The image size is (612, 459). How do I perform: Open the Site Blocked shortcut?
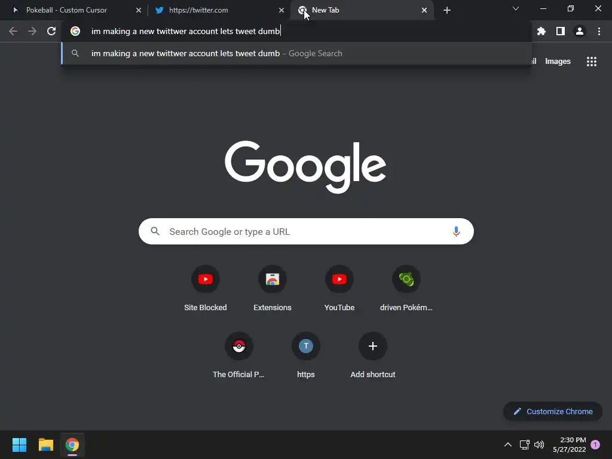(206, 289)
